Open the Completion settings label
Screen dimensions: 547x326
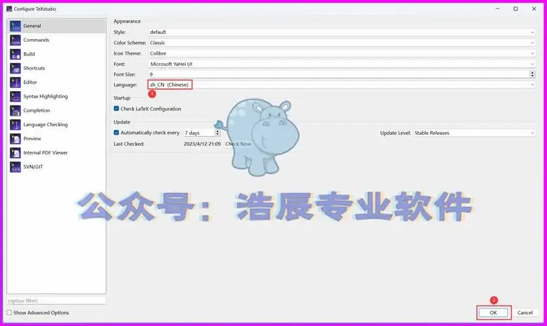[36, 111]
